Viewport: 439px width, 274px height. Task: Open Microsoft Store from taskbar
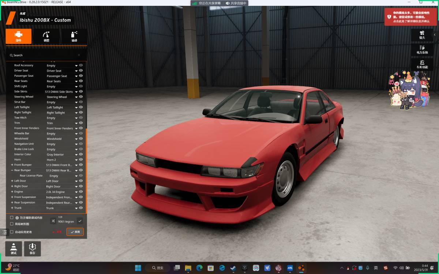coord(211,268)
